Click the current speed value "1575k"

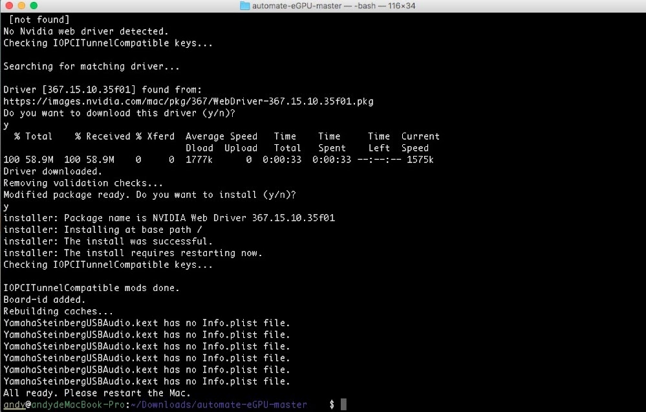point(420,160)
